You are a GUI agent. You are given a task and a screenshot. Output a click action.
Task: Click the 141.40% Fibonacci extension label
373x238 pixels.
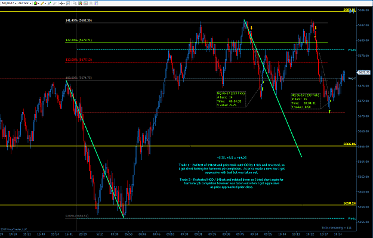[x=79, y=20]
